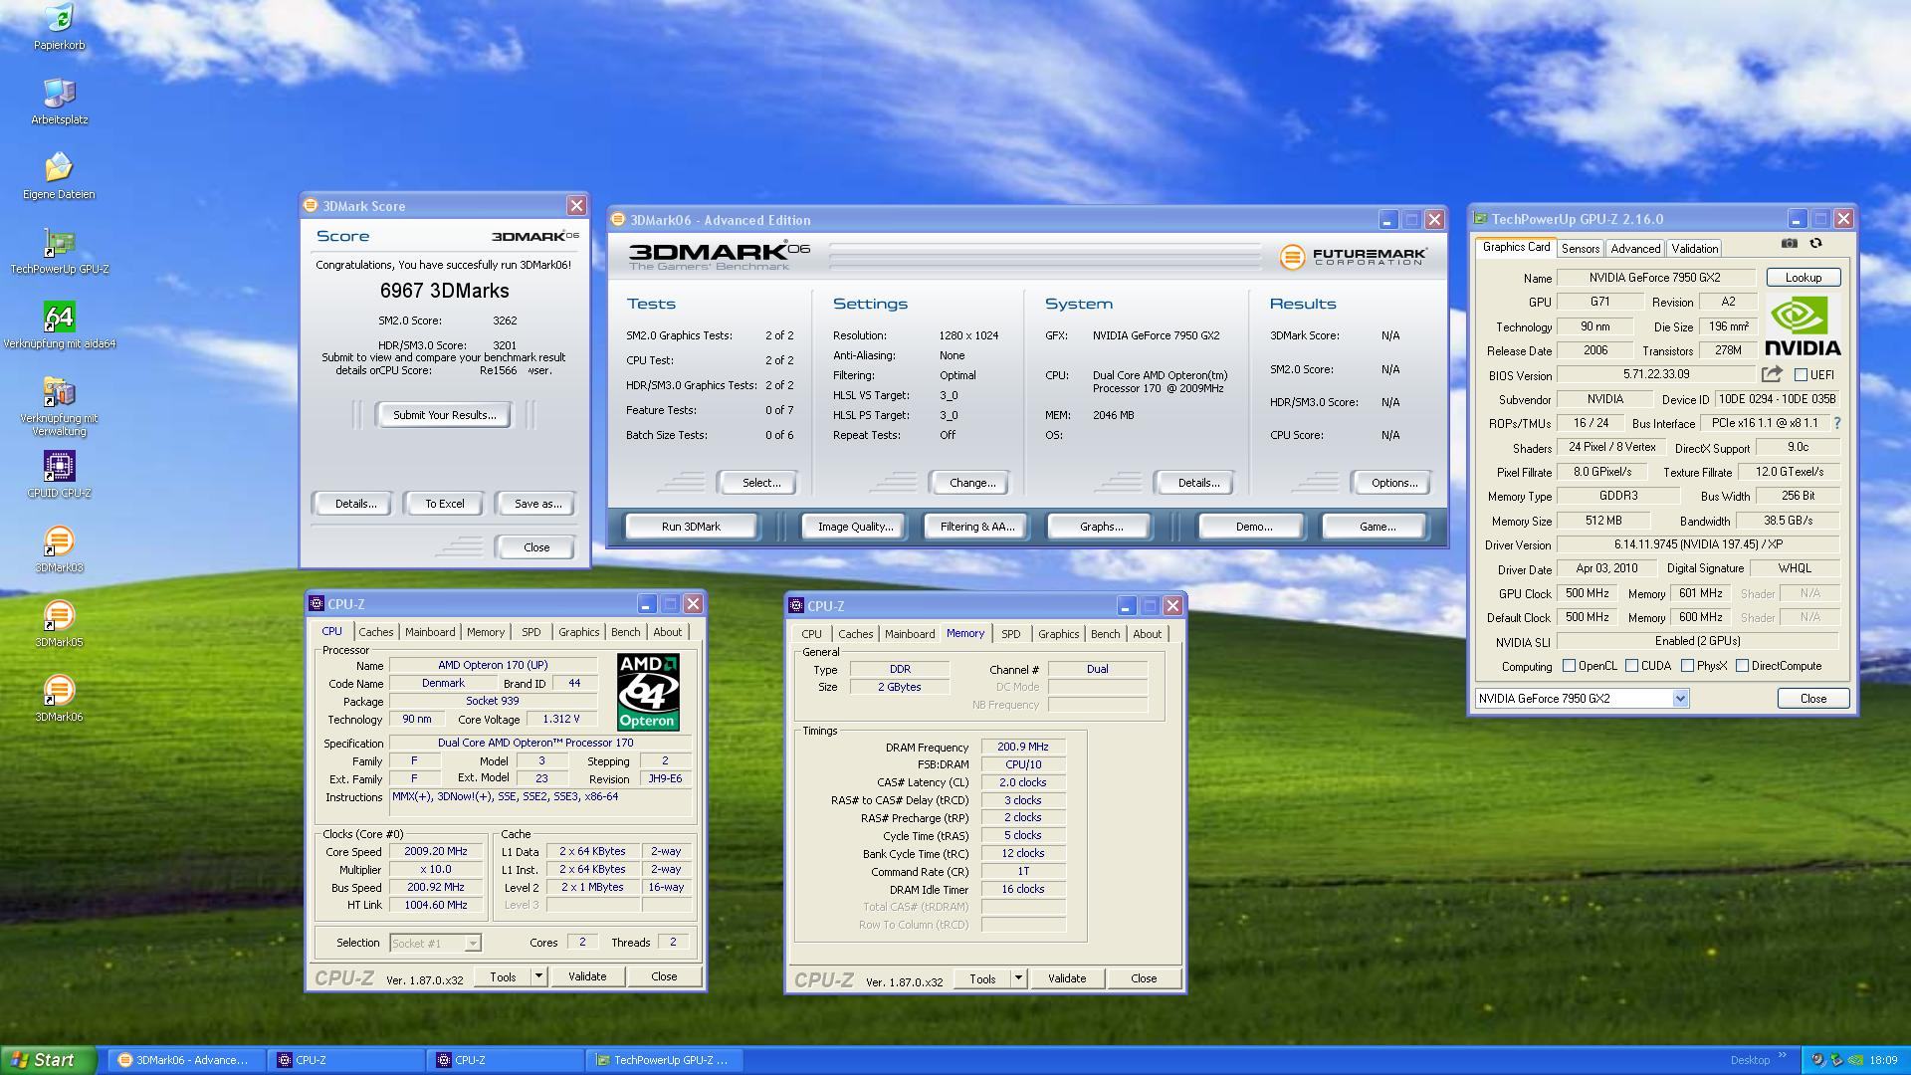Open Caches tab in left CPU-Z window

tap(375, 632)
